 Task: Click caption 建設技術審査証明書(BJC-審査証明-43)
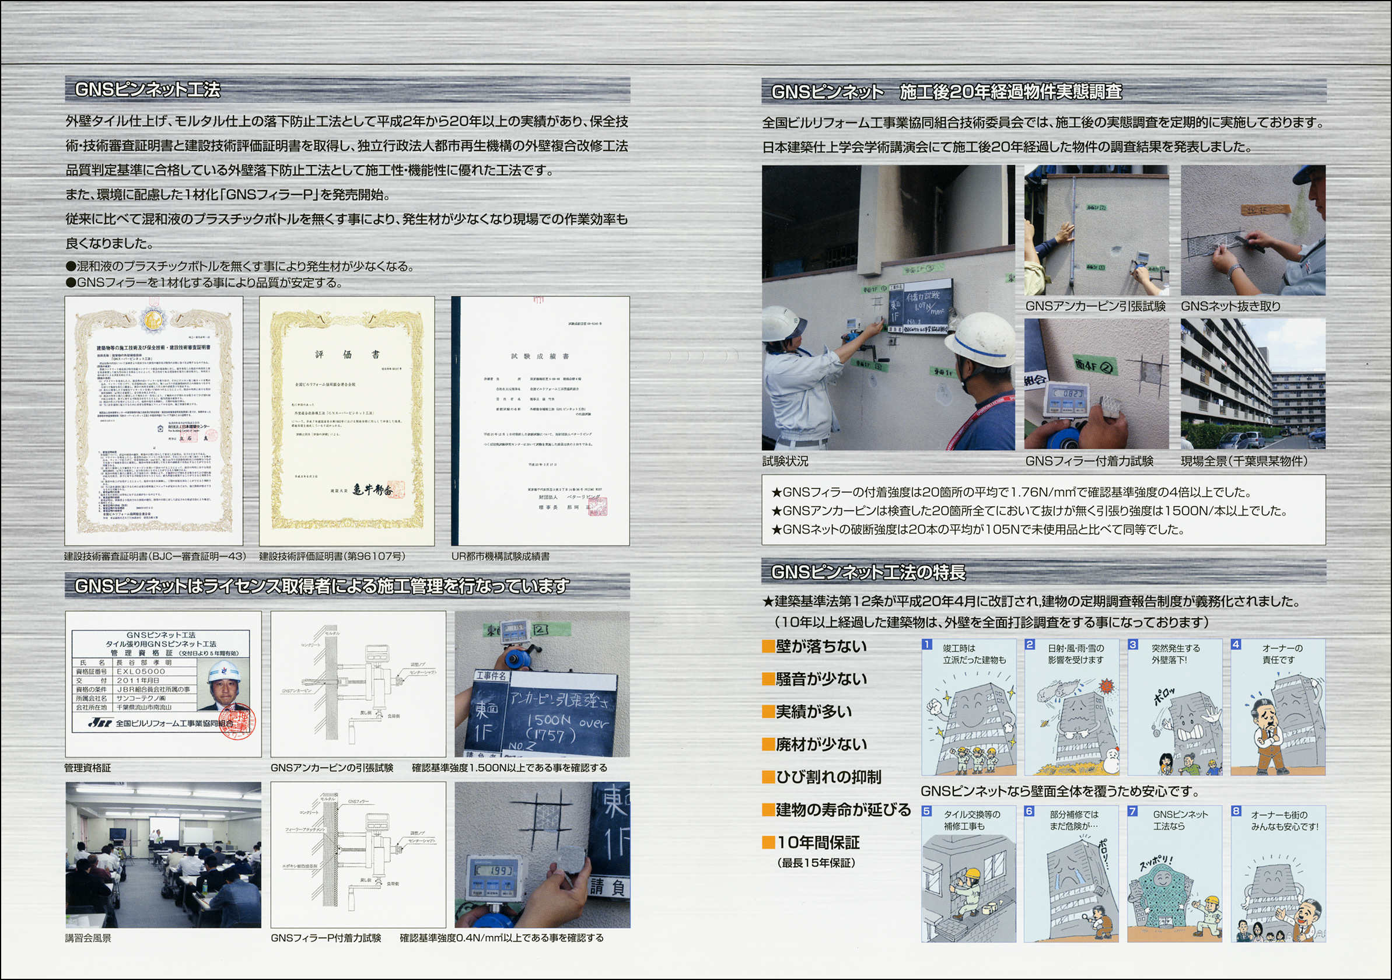155,556
